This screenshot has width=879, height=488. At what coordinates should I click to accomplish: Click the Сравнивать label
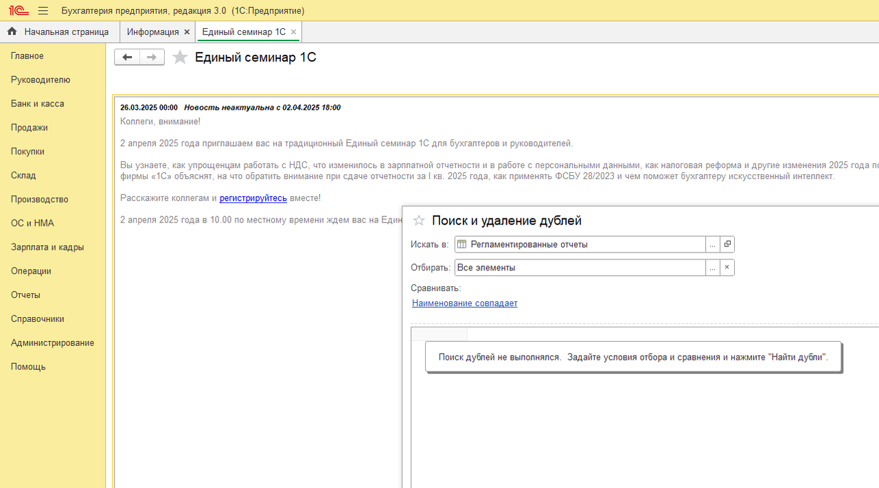[x=436, y=288]
